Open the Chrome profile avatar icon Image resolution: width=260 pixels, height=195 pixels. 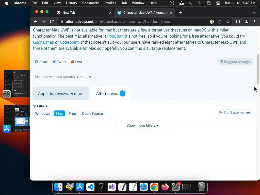(246, 22)
